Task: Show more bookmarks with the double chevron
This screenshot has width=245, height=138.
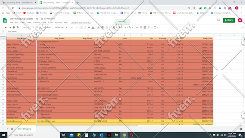Action: [241, 13]
